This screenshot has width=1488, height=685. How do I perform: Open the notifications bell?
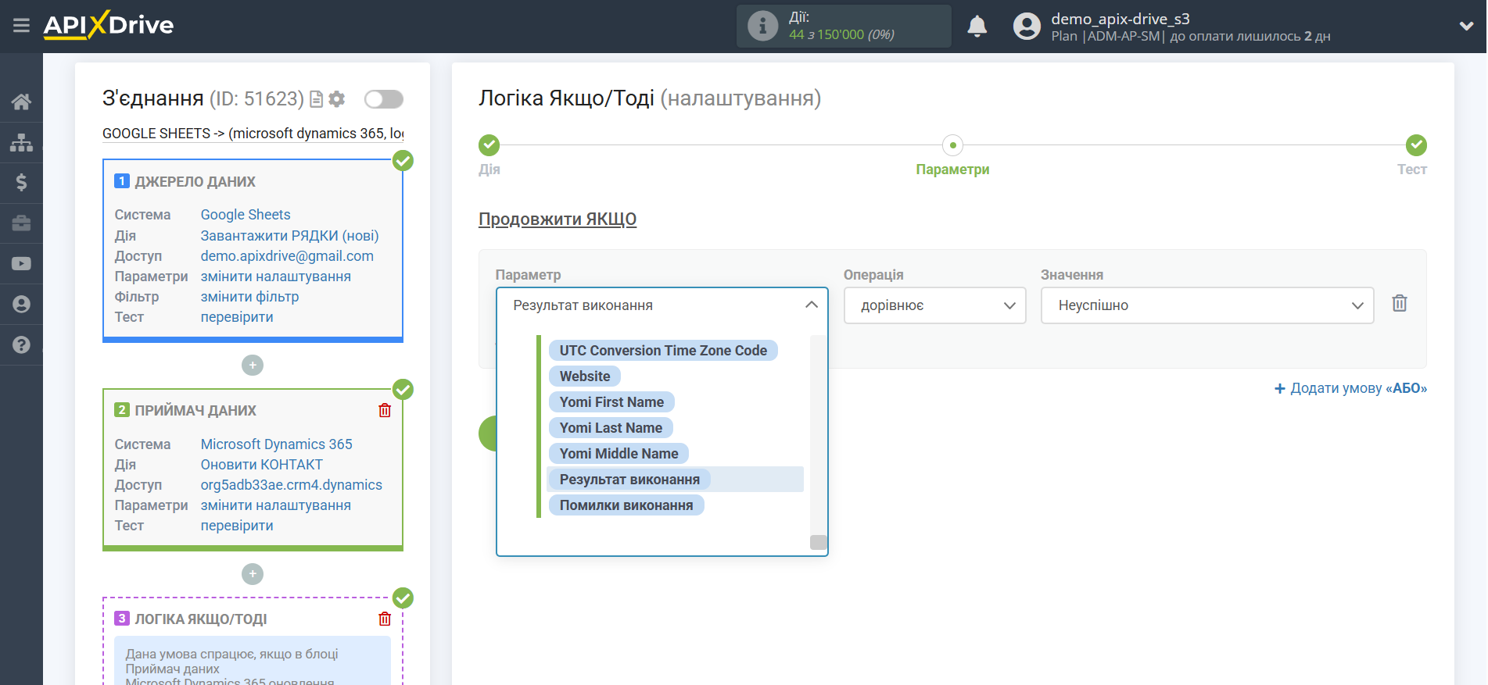tap(977, 26)
